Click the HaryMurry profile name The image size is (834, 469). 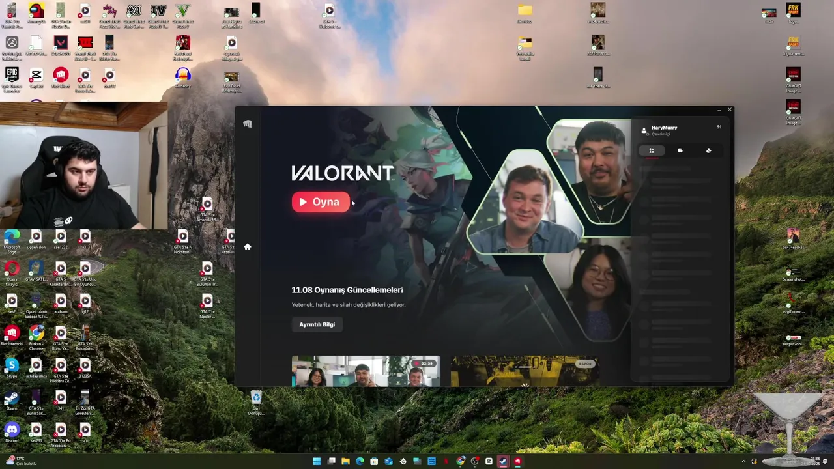(664, 128)
